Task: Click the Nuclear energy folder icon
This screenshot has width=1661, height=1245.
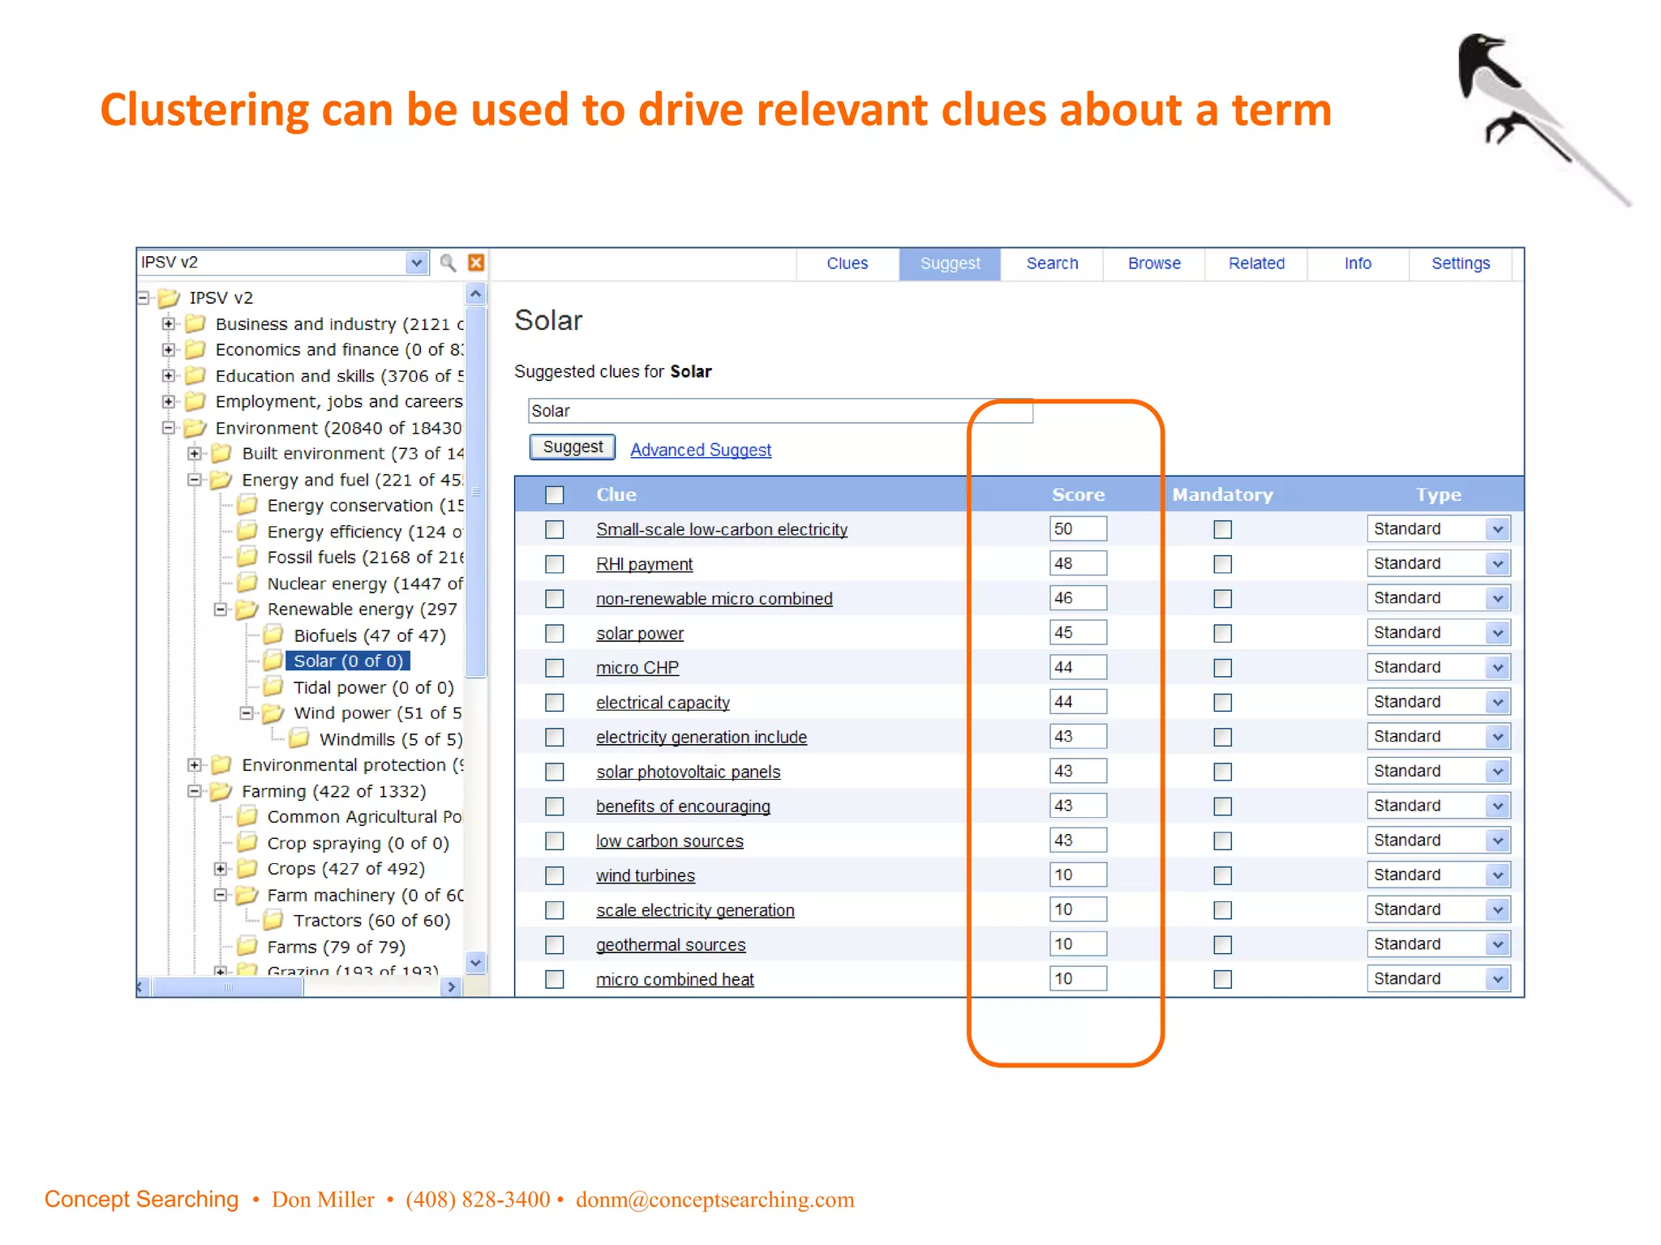Action: (247, 583)
